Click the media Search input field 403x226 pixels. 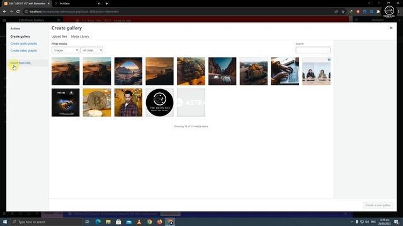[x=313, y=50]
